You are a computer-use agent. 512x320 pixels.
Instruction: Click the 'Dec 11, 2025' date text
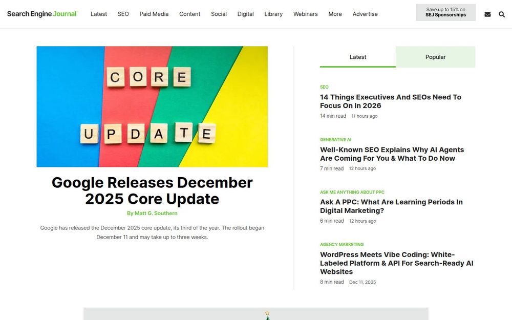pyautogui.click(x=362, y=282)
